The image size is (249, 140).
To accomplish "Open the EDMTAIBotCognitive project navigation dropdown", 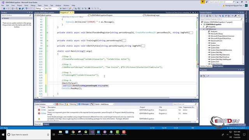I will pyautogui.click(x=61, y=15).
